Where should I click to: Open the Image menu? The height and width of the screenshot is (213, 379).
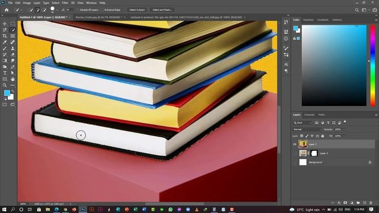tap(27, 3)
